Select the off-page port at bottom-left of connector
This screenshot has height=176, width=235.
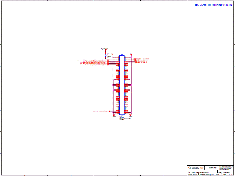coord(110,111)
